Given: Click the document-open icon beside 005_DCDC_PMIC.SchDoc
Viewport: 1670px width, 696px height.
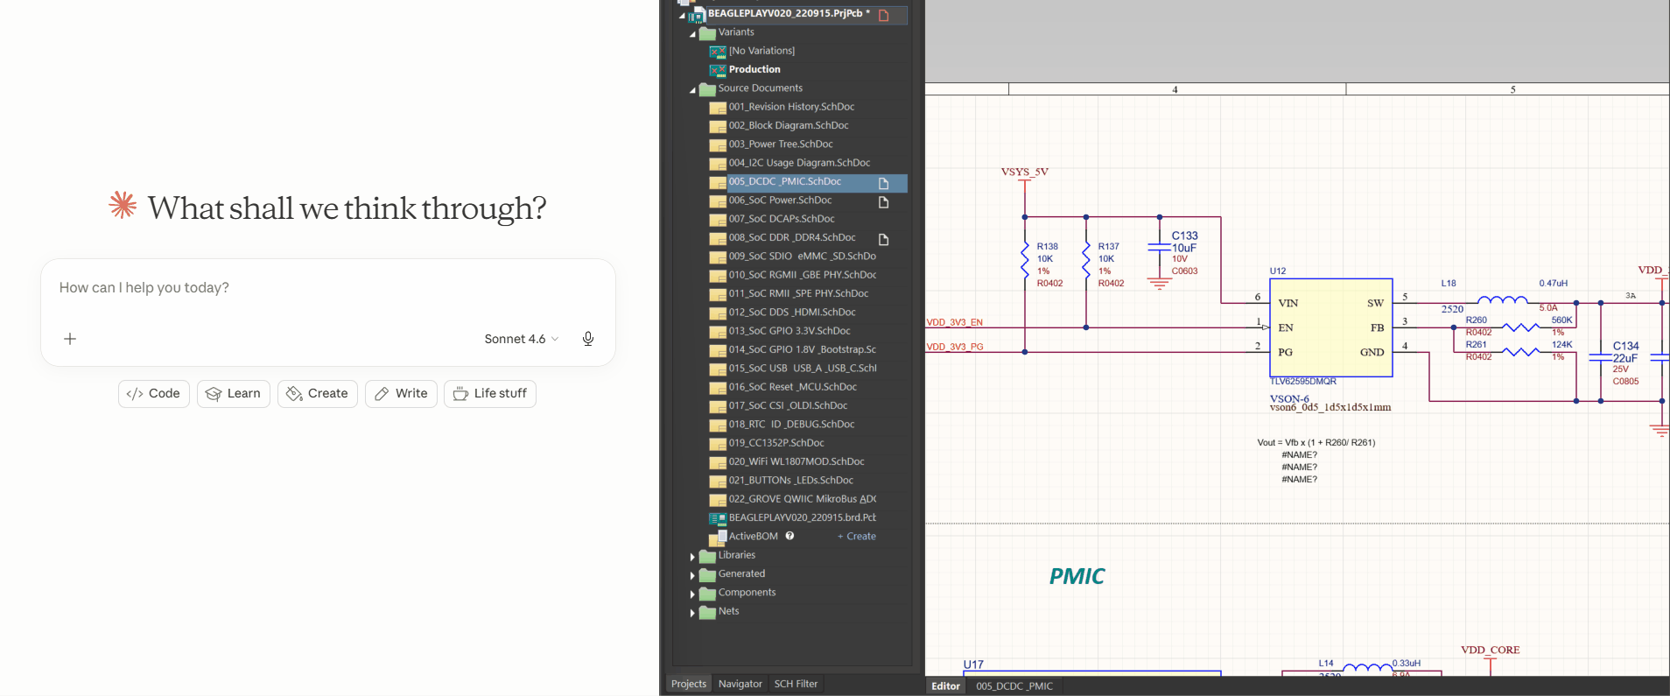Looking at the screenshot, I should click(x=884, y=183).
